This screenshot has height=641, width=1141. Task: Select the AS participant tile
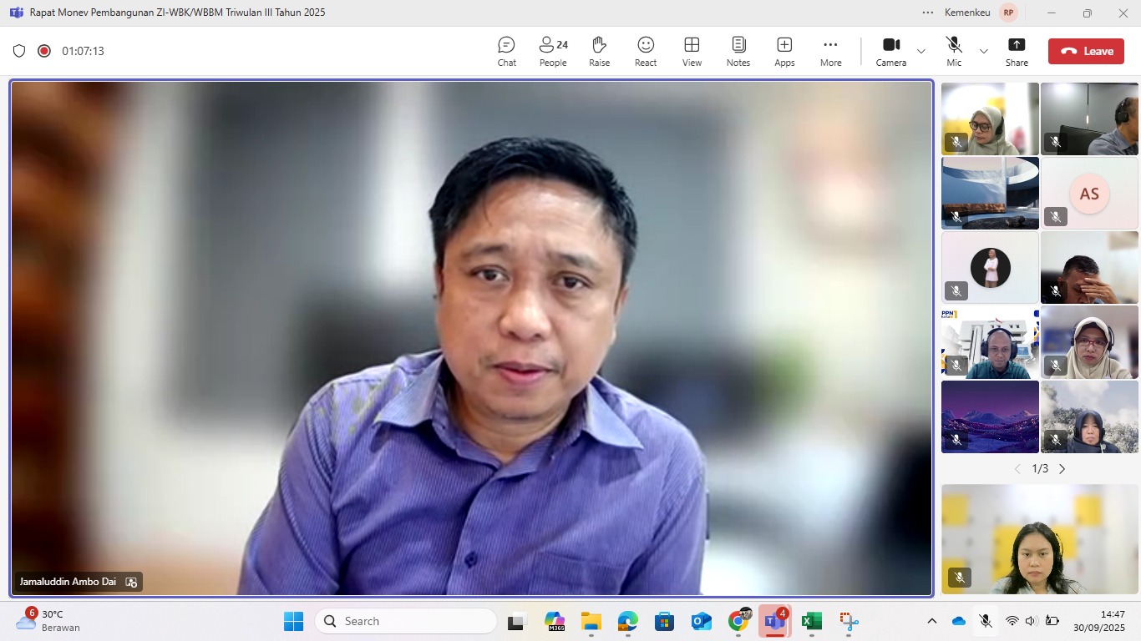coord(1089,194)
